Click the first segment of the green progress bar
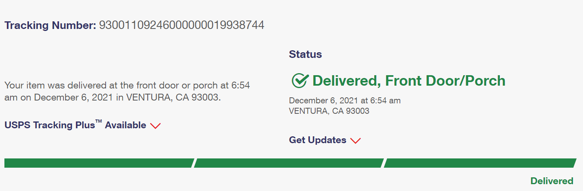Image resolution: width=583 pixels, height=191 pixels. tap(99, 163)
